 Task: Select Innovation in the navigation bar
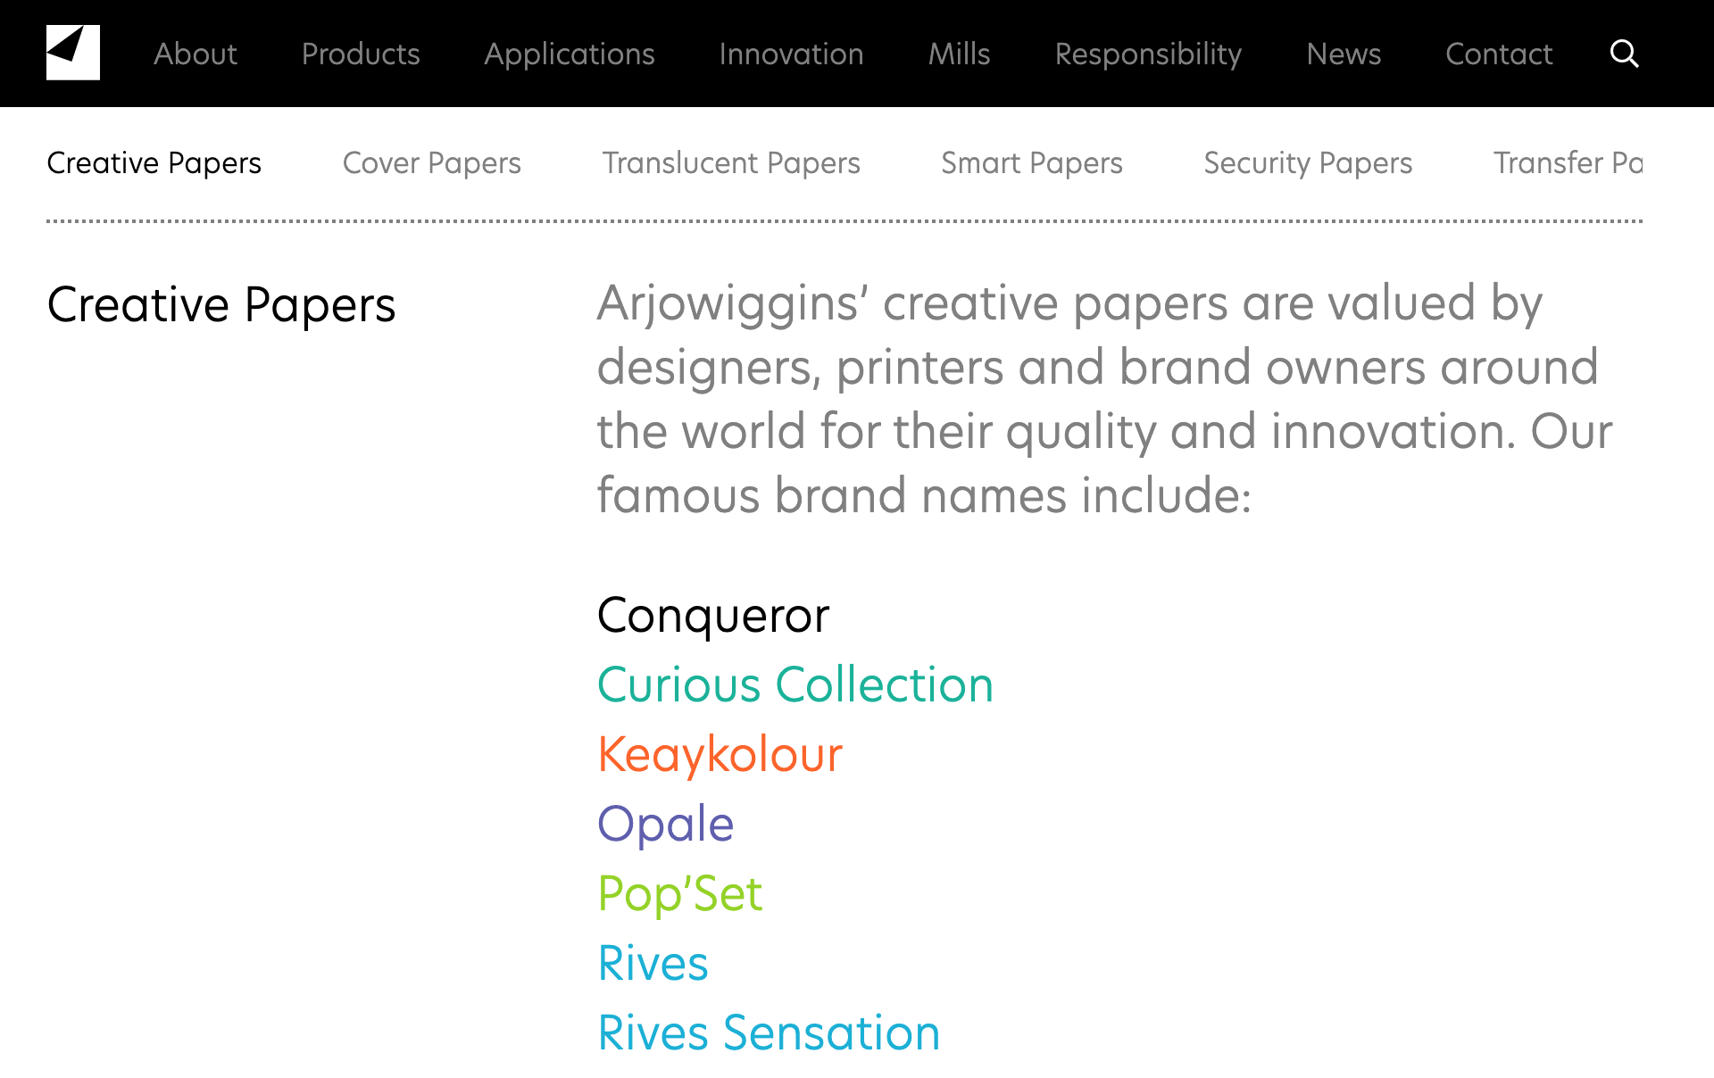791,54
